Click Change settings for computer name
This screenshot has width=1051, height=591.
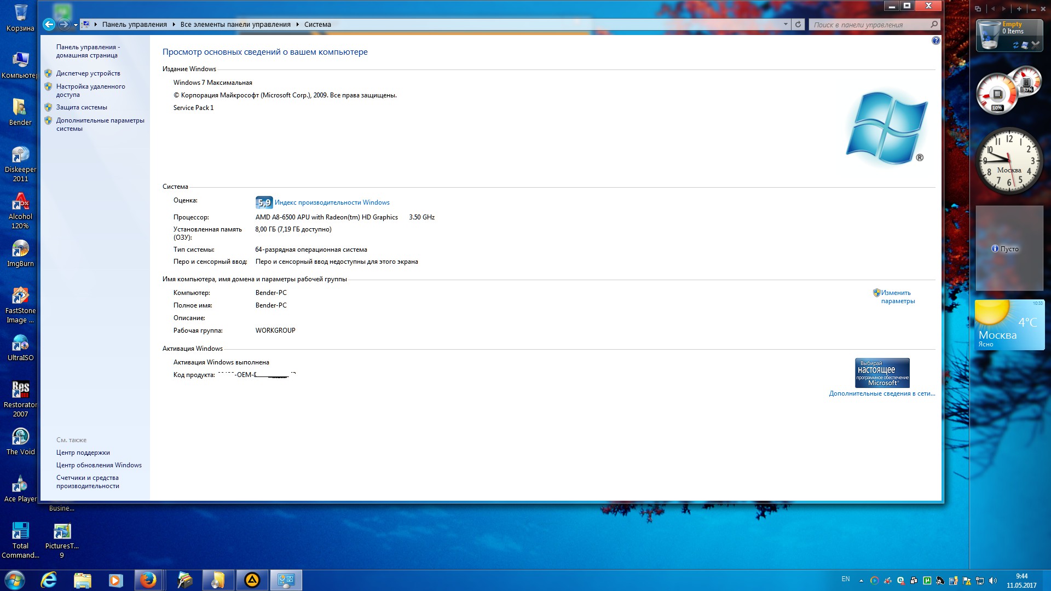[898, 297]
